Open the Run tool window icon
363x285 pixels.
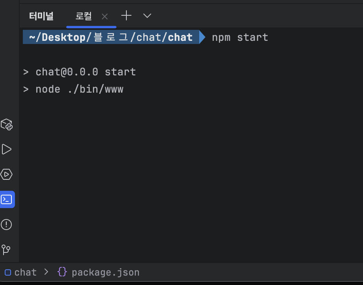click(x=7, y=149)
